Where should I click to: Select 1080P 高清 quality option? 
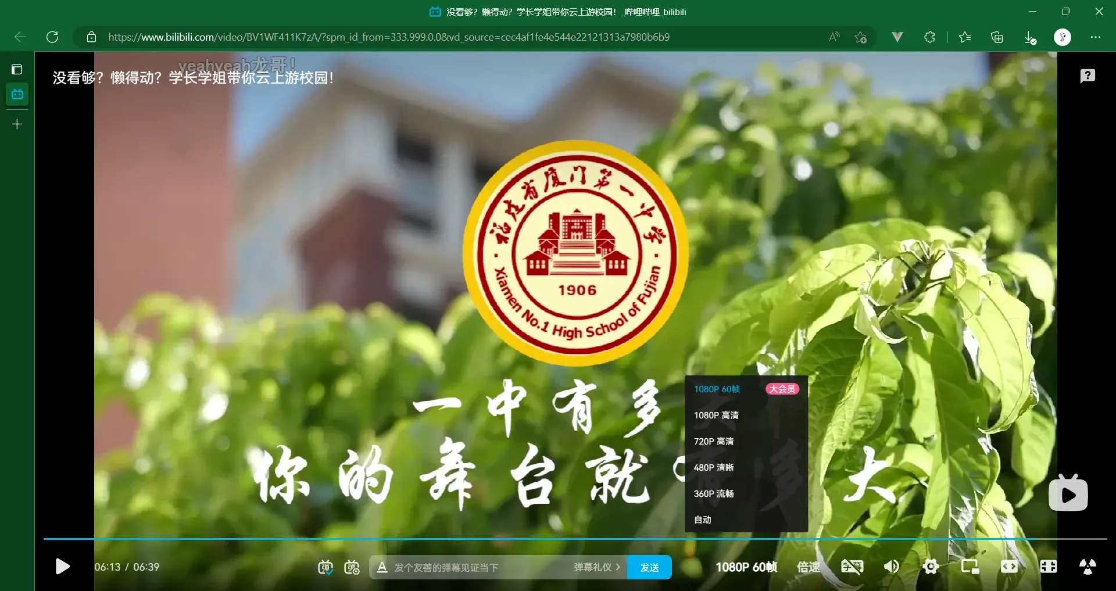click(x=746, y=415)
